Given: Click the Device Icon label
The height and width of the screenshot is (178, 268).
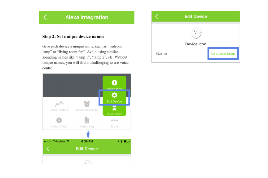Looking at the screenshot, I should (x=196, y=44).
